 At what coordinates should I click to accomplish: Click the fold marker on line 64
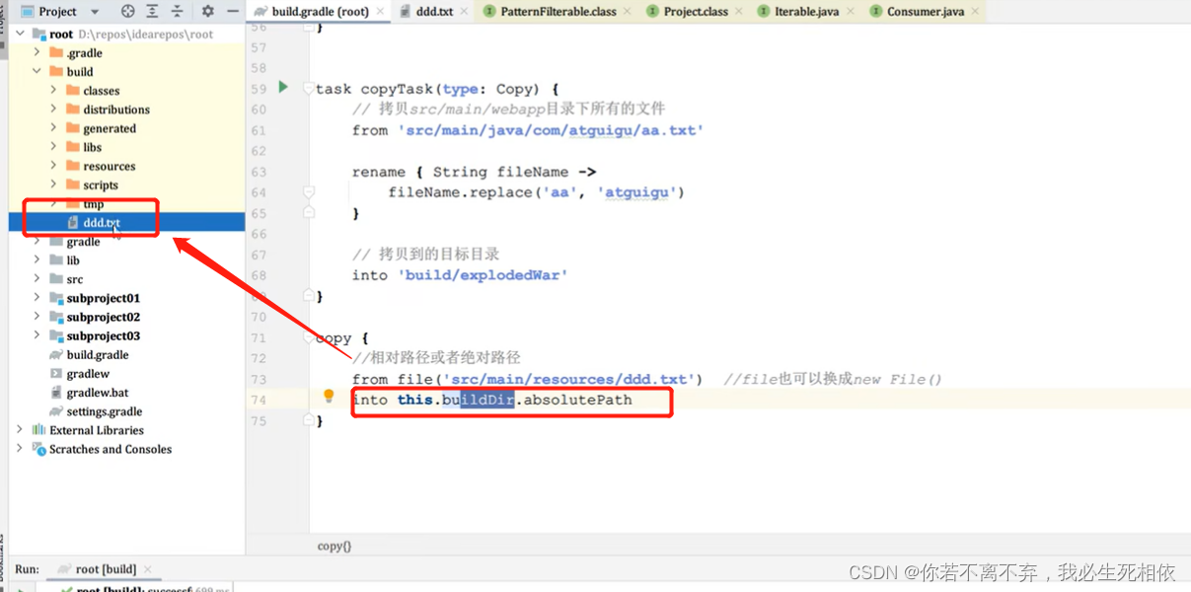[x=309, y=192]
